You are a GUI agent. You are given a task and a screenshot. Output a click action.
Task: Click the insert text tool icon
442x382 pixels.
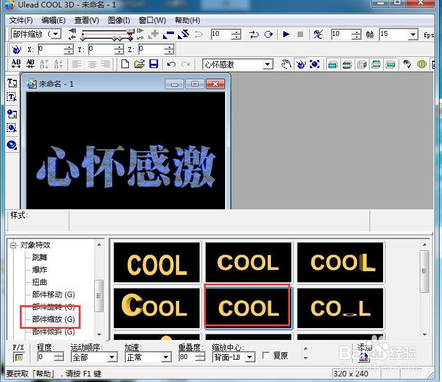[x=12, y=83]
